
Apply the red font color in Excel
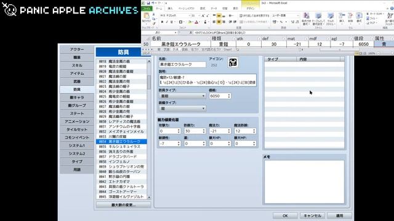coord(197,22)
